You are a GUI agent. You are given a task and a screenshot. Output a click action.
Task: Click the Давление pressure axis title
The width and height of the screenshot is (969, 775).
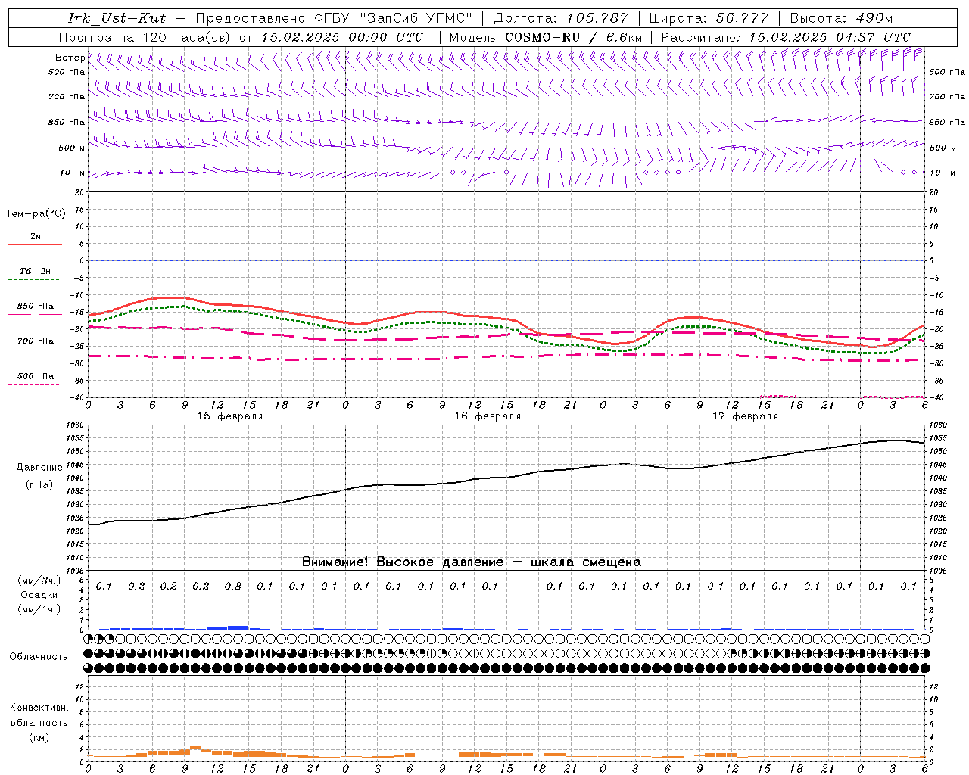(39, 468)
